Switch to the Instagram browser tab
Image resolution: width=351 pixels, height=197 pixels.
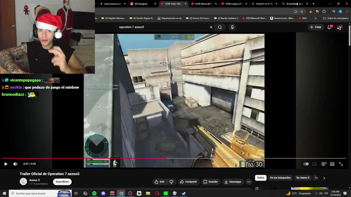click(x=143, y=4)
